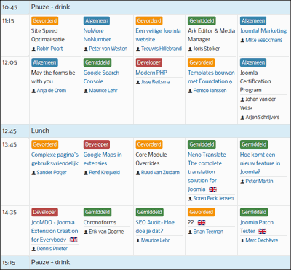Click the Site Speed Optimalisatie title
The image size is (291, 270).
pyautogui.click(x=48, y=35)
